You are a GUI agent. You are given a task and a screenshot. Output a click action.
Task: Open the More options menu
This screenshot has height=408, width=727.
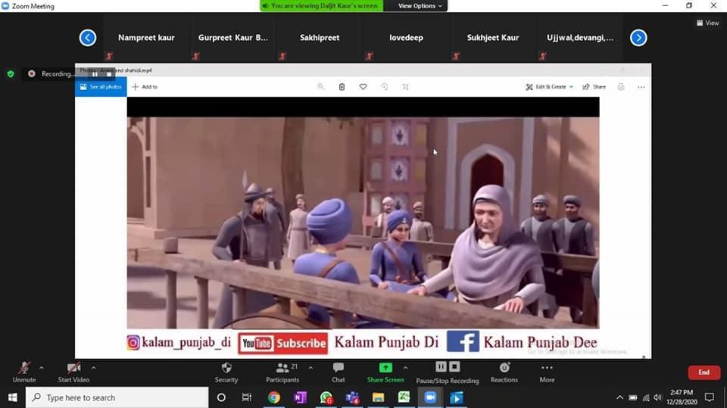[547, 372]
